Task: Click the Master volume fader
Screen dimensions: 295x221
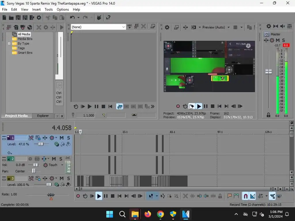Action: click(x=268, y=72)
